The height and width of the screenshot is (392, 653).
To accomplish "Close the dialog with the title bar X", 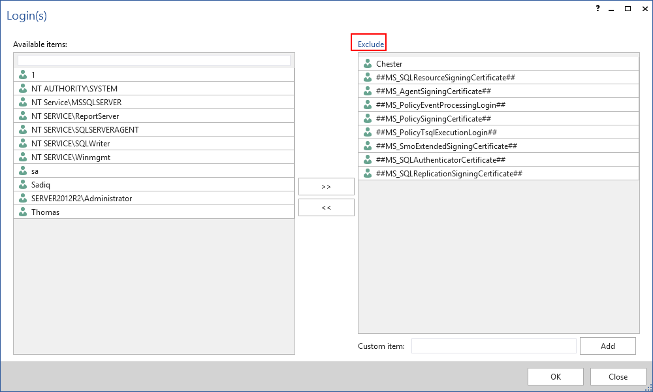I will (x=645, y=8).
